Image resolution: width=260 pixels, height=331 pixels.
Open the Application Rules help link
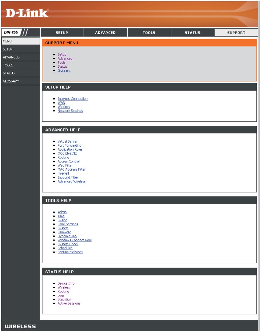tap(70, 149)
